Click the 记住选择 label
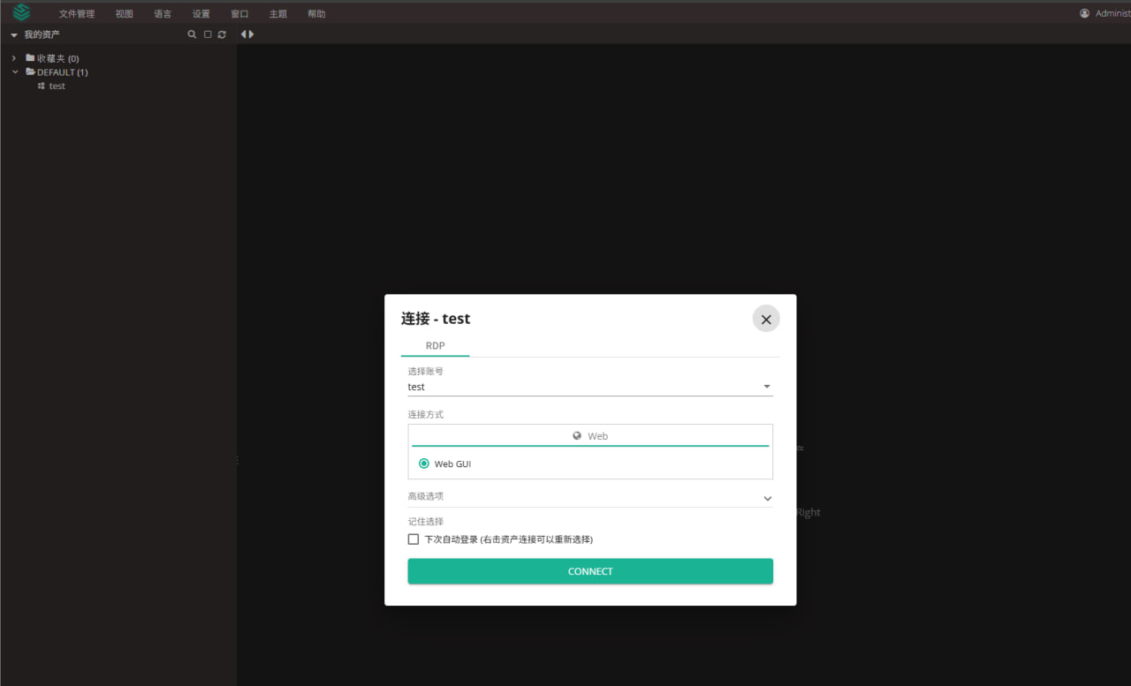 (x=426, y=522)
